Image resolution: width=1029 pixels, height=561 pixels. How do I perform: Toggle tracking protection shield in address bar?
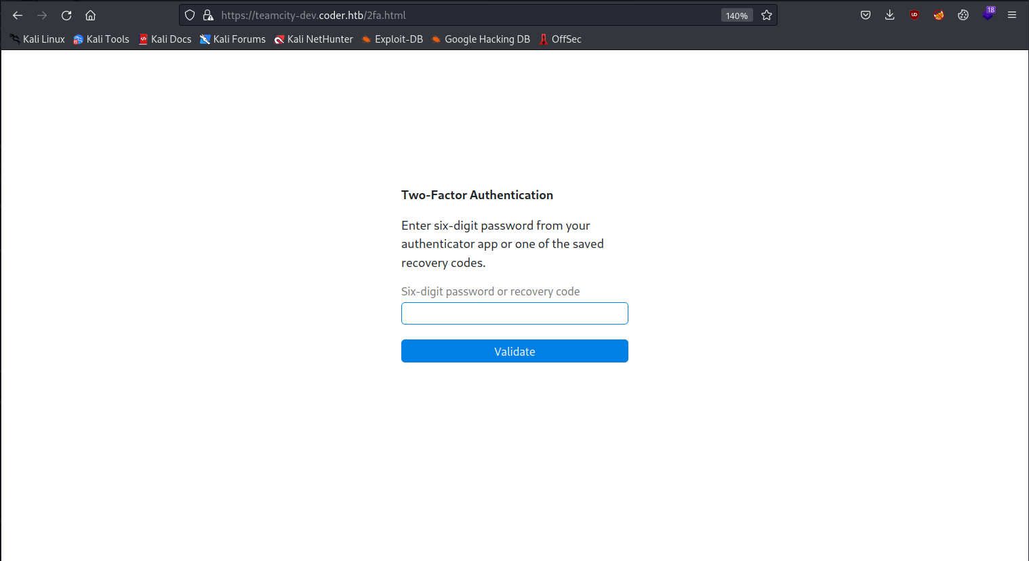[x=190, y=15]
